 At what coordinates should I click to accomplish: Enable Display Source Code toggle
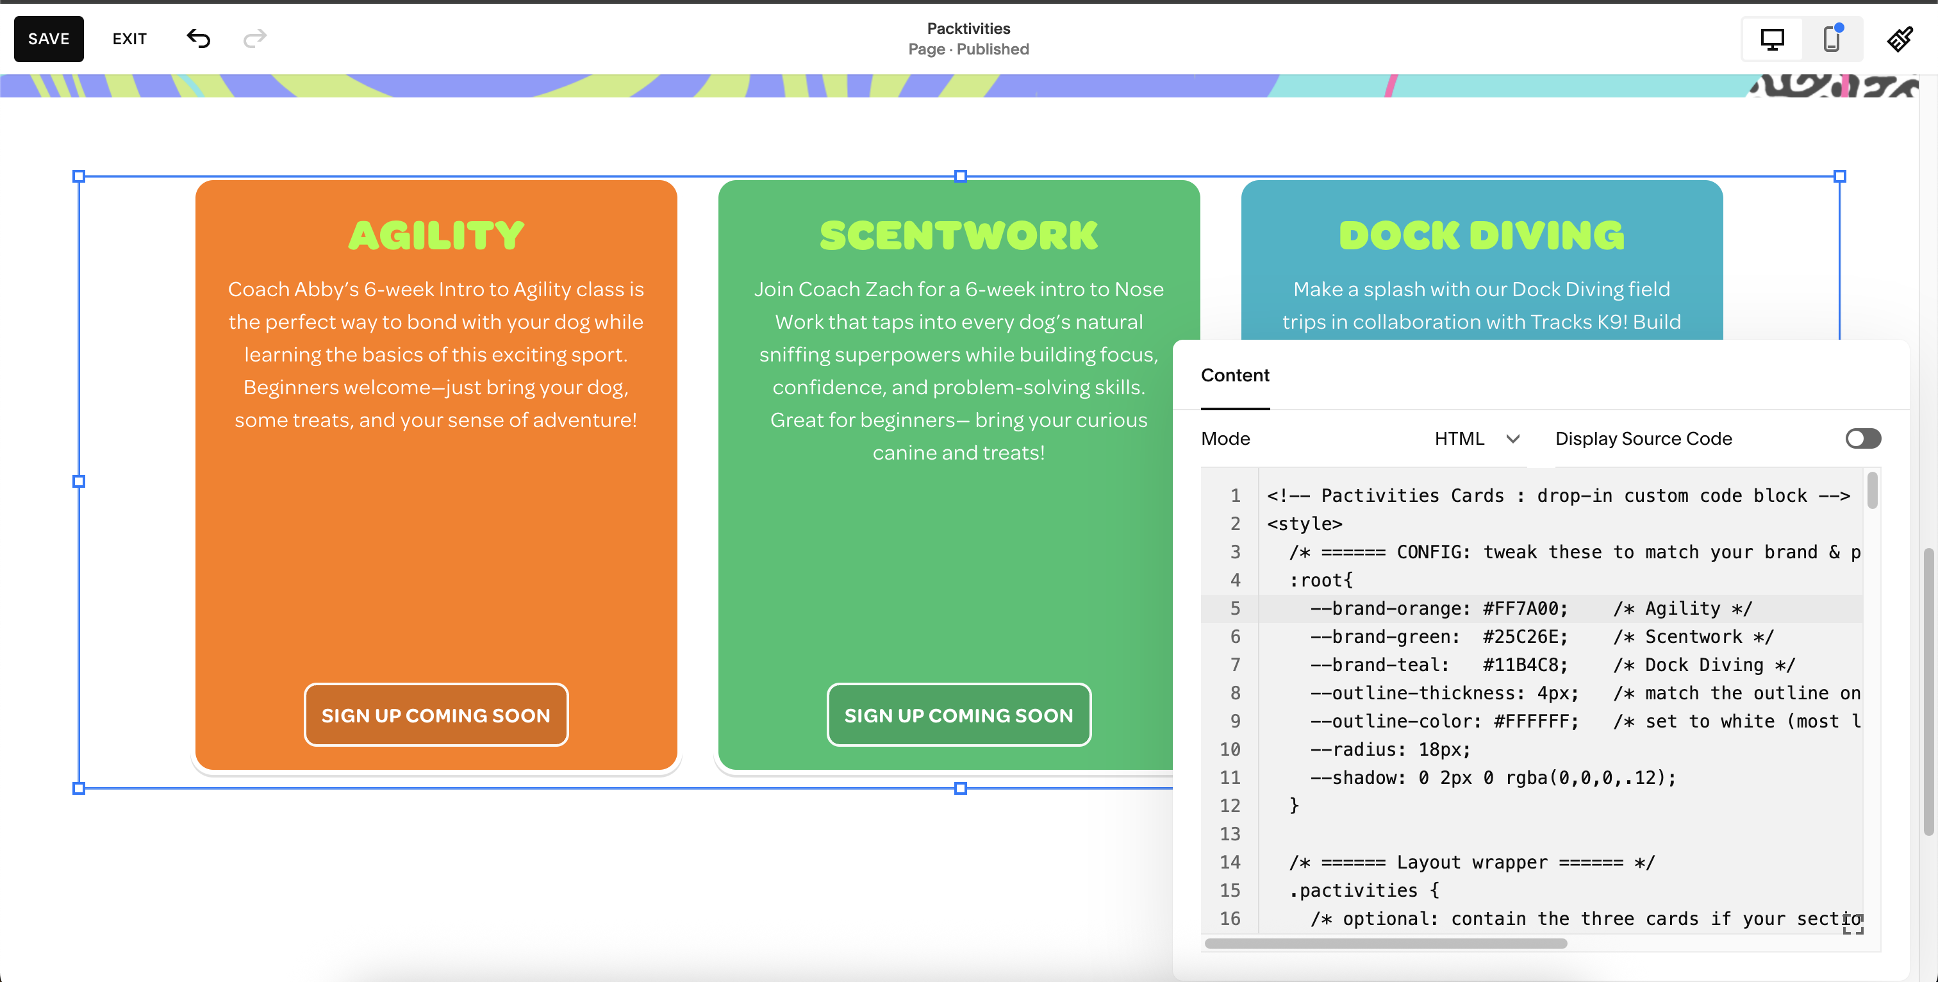[x=1863, y=438]
